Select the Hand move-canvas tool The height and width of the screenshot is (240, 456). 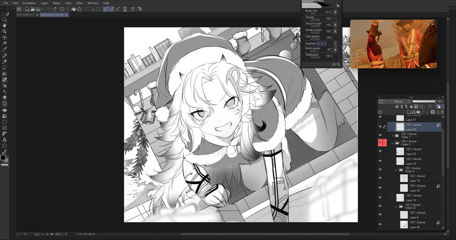point(5,25)
